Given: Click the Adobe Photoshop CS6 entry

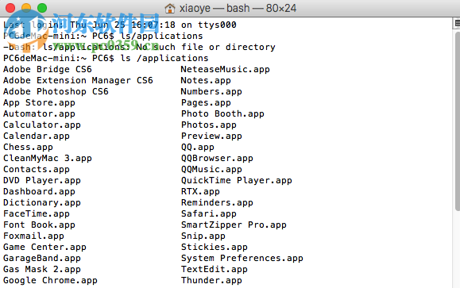Looking at the screenshot, I should pyautogui.click(x=56, y=91).
